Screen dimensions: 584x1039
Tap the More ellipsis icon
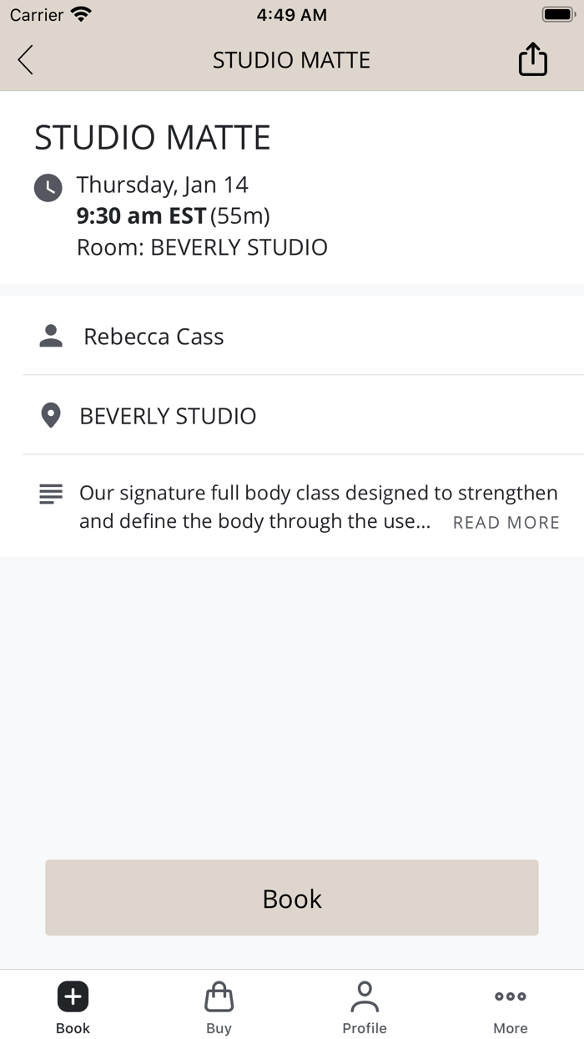[x=510, y=996]
